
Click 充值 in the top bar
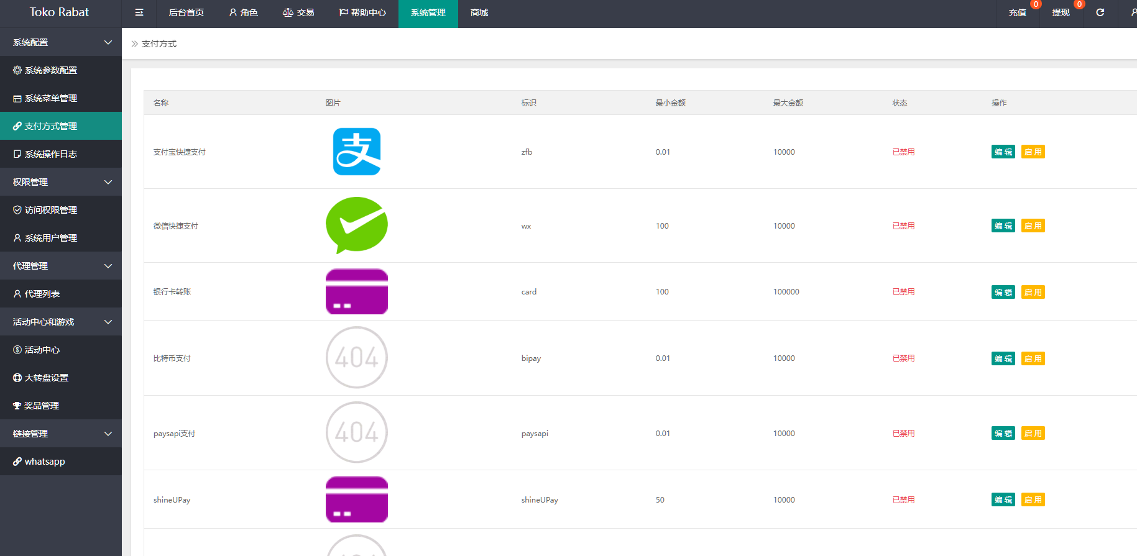[1017, 12]
